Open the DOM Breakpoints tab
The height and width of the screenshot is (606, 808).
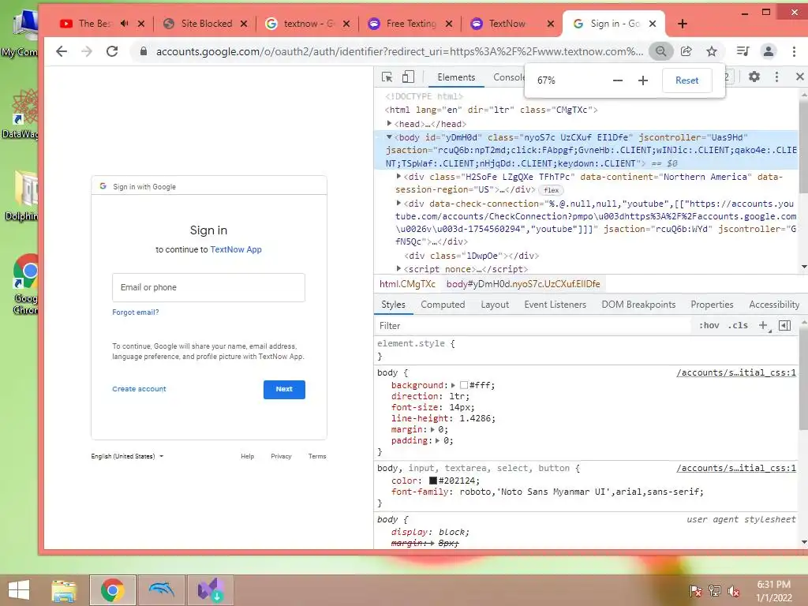click(638, 305)
